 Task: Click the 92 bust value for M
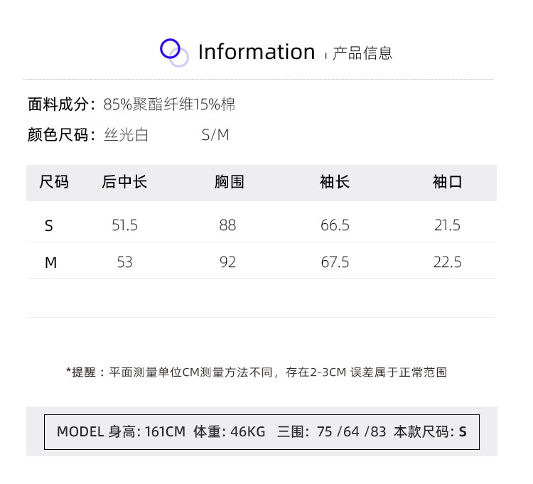pyautogui.click(x=227, y=262)
